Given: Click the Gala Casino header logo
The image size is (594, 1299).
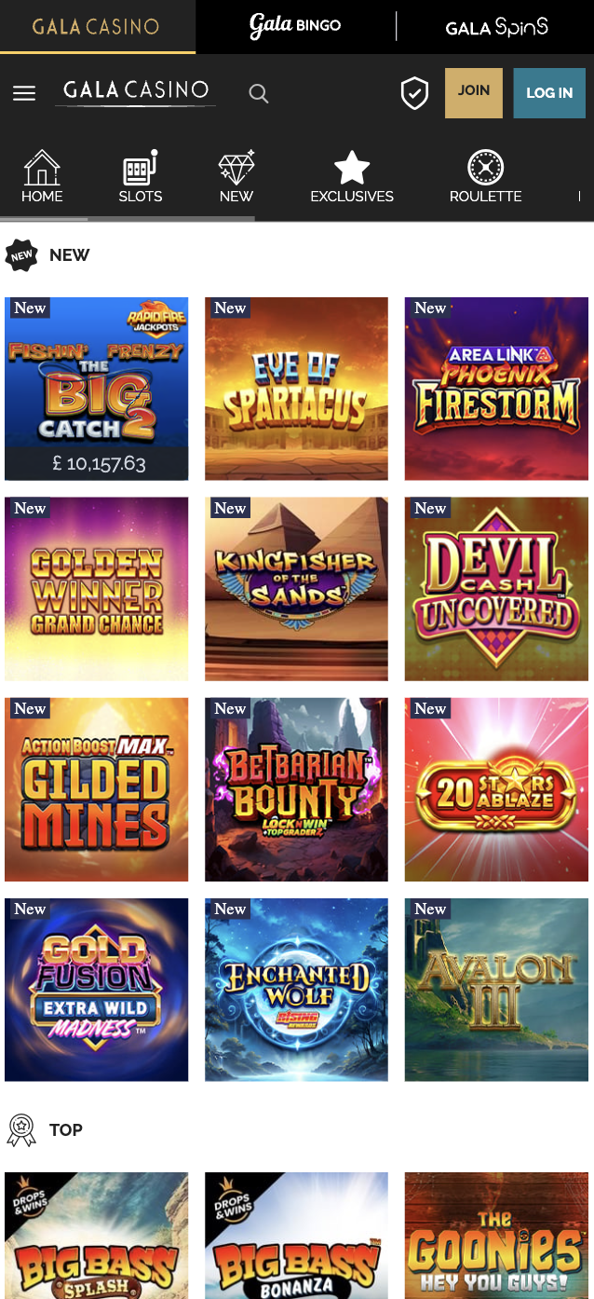Looking at the screenshot, I should (x=136, y=91).
